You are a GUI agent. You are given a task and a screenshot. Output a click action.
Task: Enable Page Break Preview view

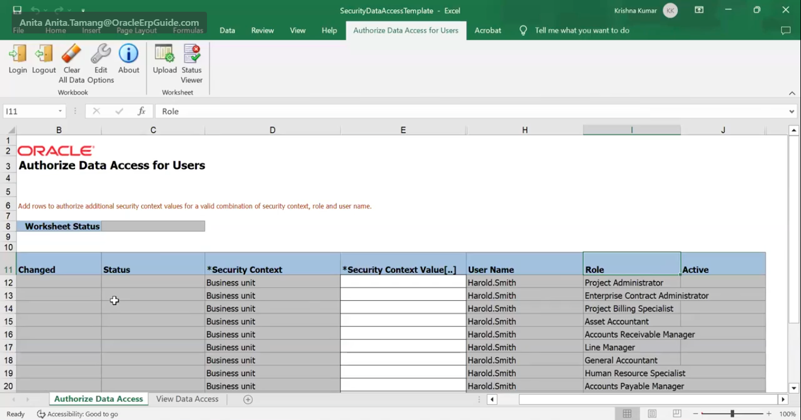pyautogui.click(x=676, y=414)
